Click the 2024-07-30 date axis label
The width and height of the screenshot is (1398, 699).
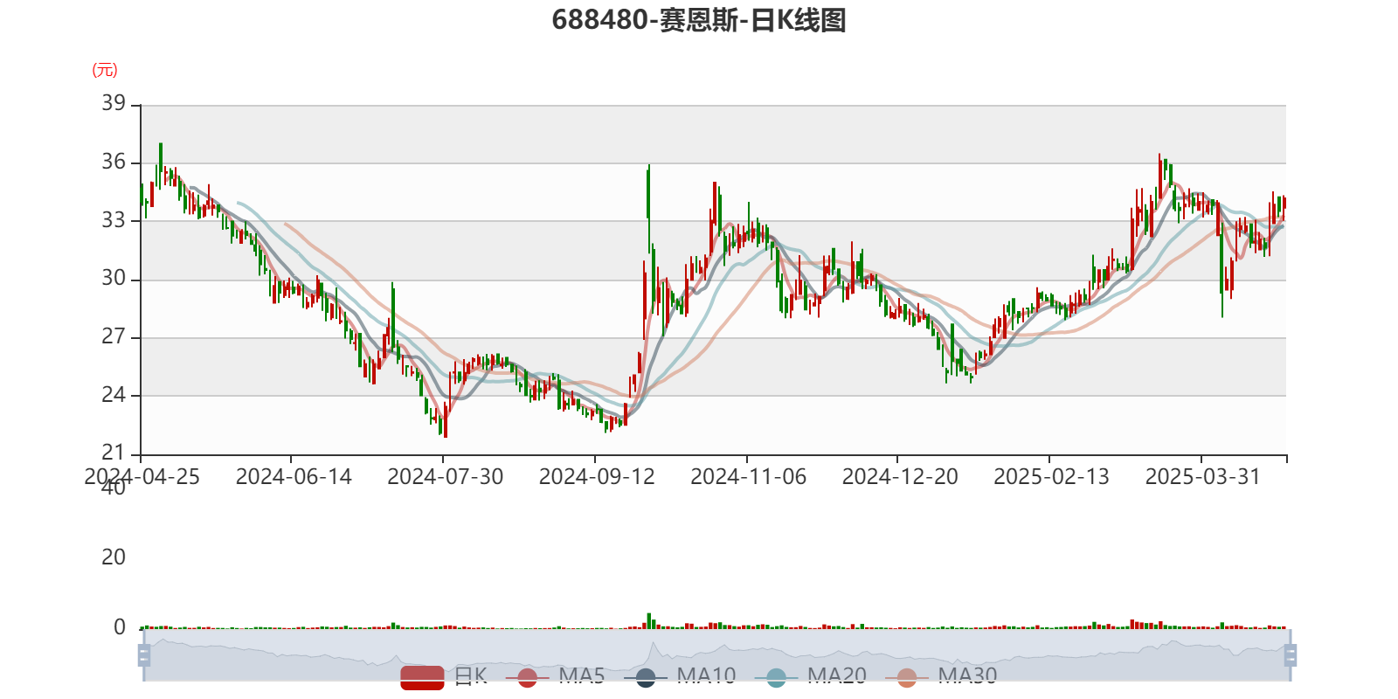click(x=445, y=477)
